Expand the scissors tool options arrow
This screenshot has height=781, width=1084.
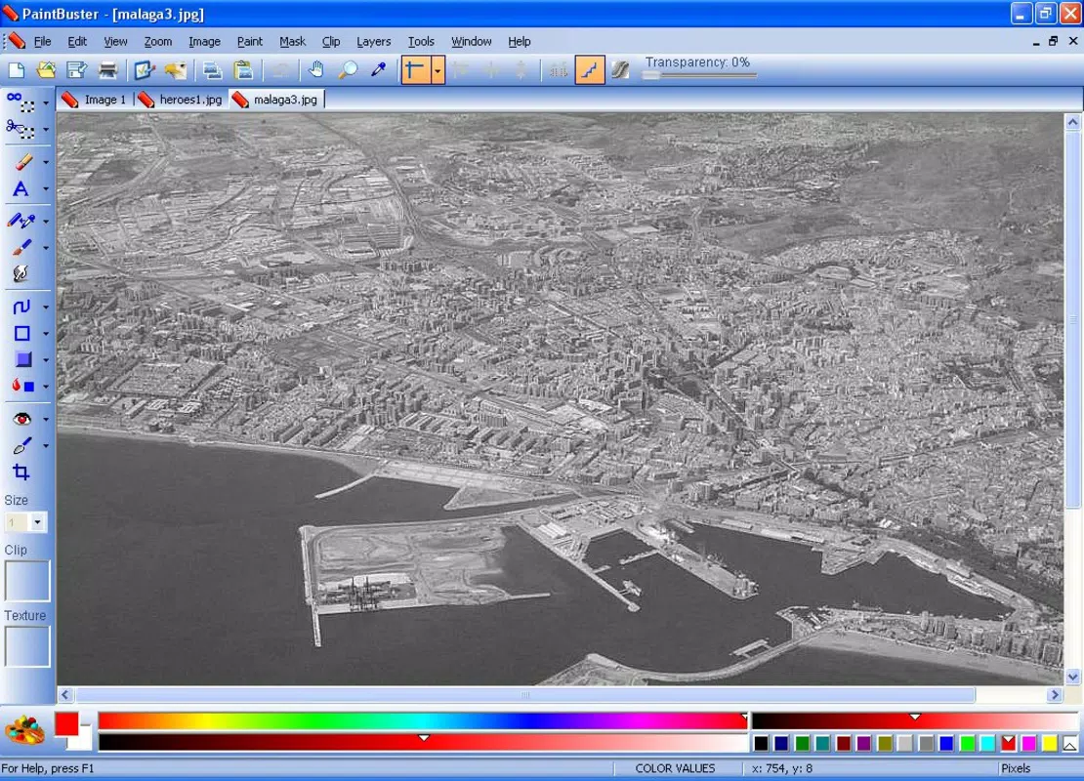coord(46,129)
